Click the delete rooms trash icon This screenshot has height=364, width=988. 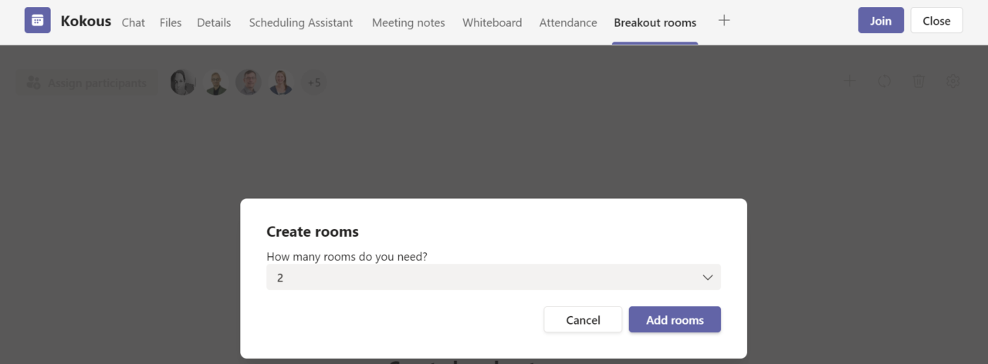pyautogui.click(x=919, y=81)
